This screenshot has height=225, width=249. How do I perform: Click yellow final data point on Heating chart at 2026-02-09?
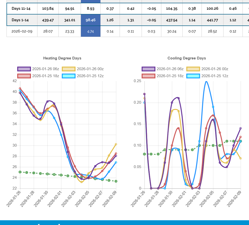tap(116, 144)
